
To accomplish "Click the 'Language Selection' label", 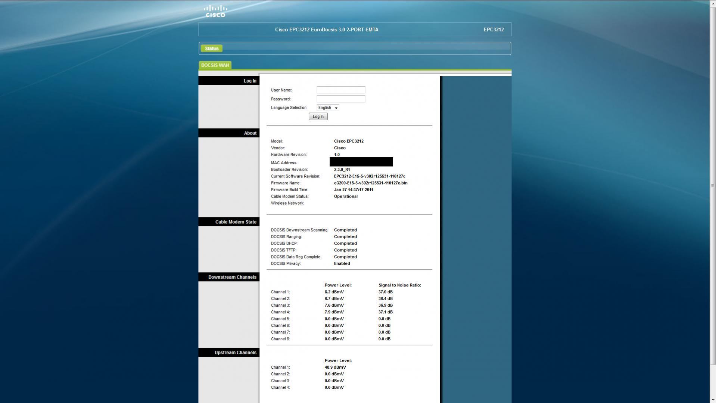I will click(x=289, y=108).
